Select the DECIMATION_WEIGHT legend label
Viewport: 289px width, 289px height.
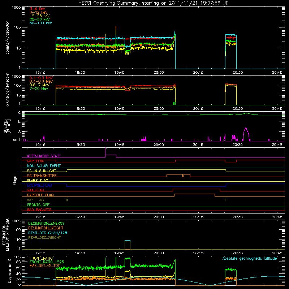point(46,228)
